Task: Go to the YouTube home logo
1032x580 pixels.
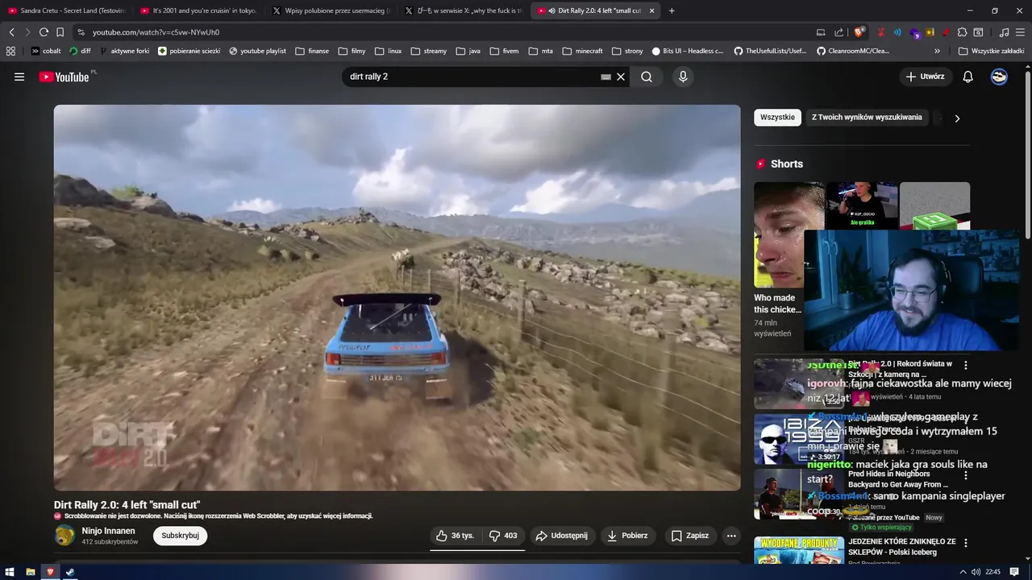Action: click(x=64, y=77)
